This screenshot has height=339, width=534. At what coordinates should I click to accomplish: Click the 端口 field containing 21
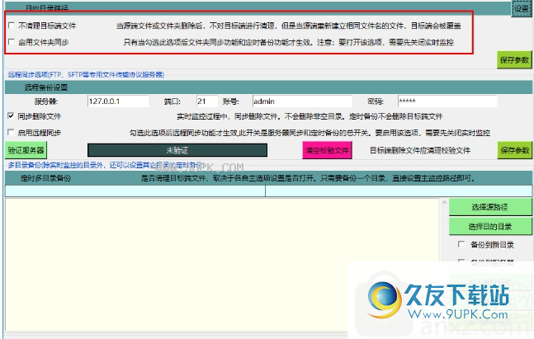tap(207, 101)
